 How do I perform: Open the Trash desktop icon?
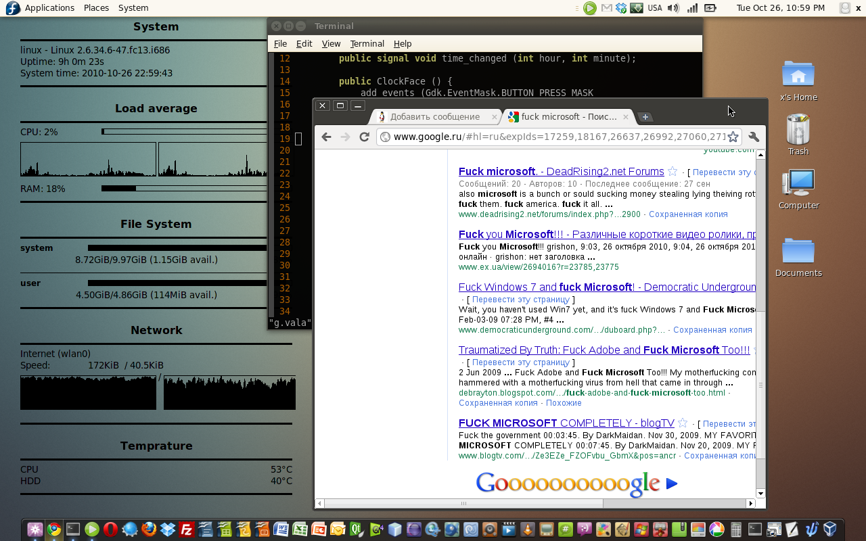point(798,135)
